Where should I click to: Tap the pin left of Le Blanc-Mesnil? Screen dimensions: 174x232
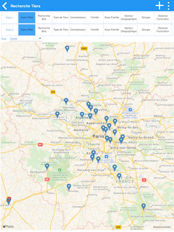(x=115, y=122)
